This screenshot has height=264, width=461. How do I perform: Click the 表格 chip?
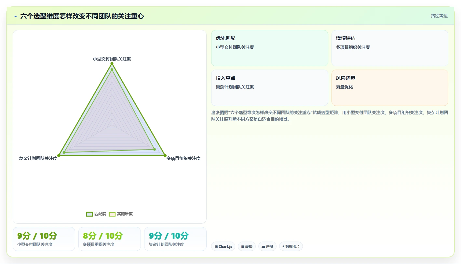(247, 246)
